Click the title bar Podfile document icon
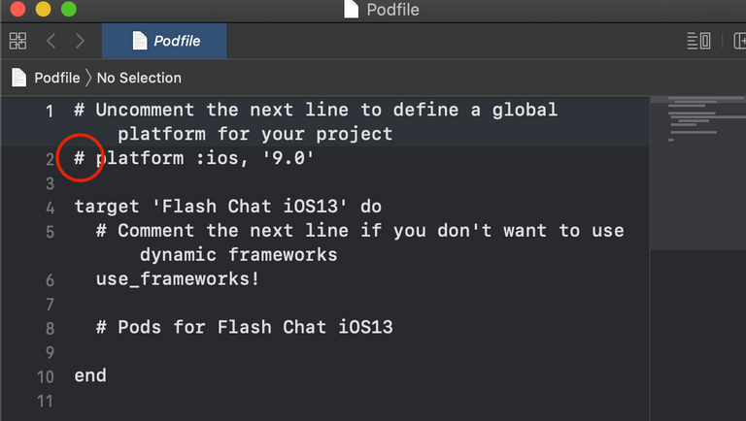This screenshot has height=421, width=746. tap(351, 10)
